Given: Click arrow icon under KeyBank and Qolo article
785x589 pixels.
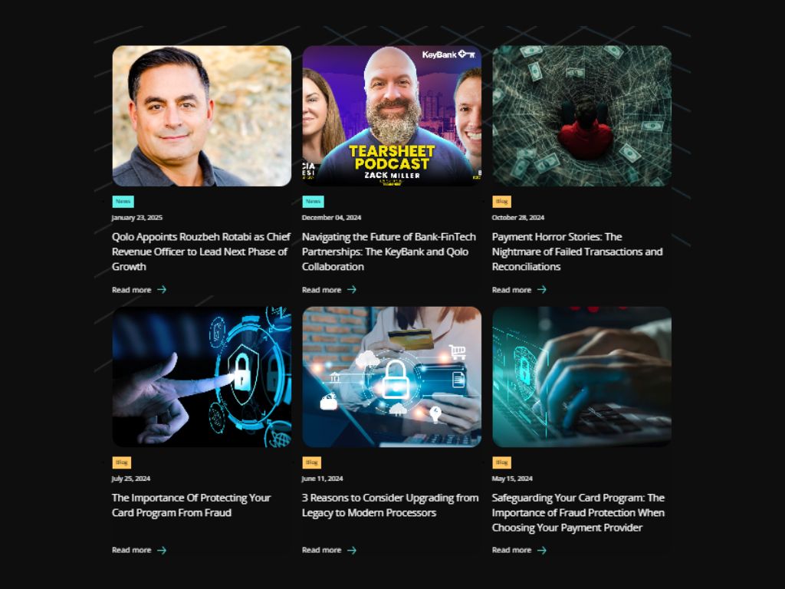Looking at the screenshot, I should pos(352,289).
